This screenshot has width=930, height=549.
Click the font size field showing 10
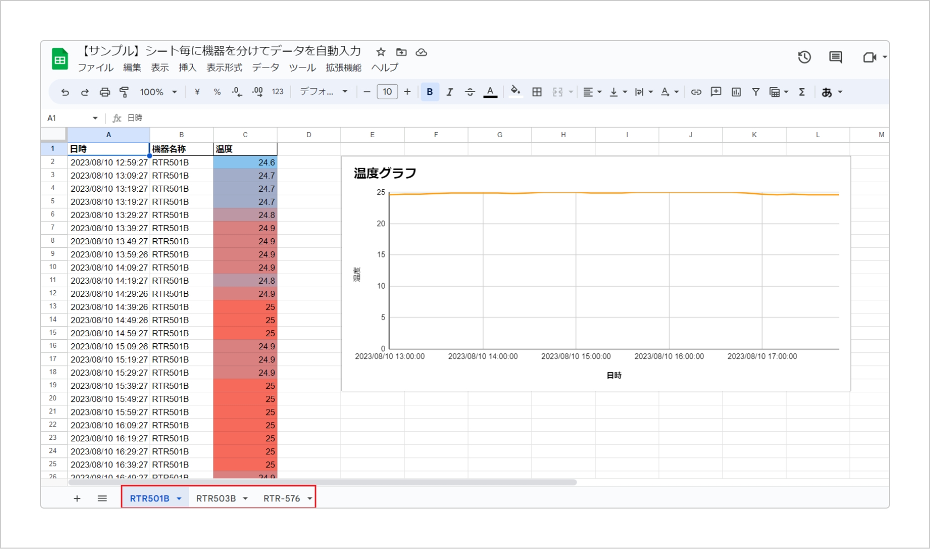coord(387,92)
